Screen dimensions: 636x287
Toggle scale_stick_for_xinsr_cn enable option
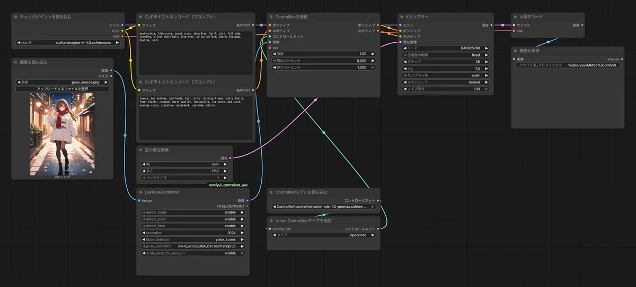(193, 253)
